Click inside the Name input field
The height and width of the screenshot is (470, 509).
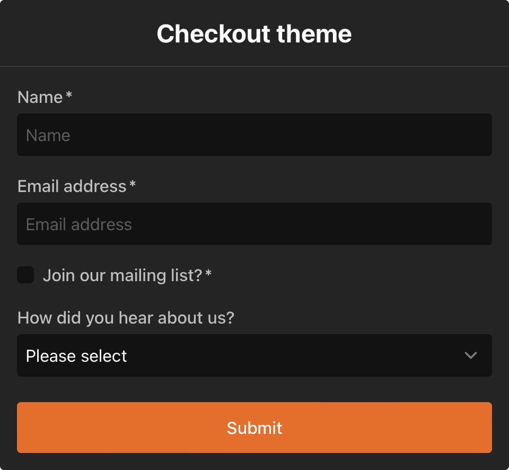pos(254,135)
